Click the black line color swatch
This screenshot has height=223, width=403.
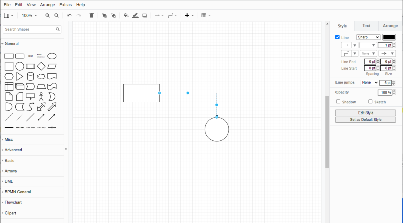tap(389, 37)
